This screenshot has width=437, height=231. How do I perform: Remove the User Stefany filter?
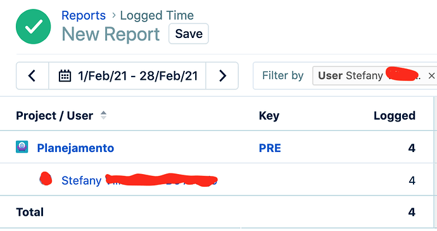pos(431,76)
